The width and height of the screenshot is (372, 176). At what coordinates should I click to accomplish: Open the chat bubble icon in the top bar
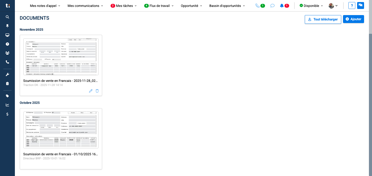272,5
